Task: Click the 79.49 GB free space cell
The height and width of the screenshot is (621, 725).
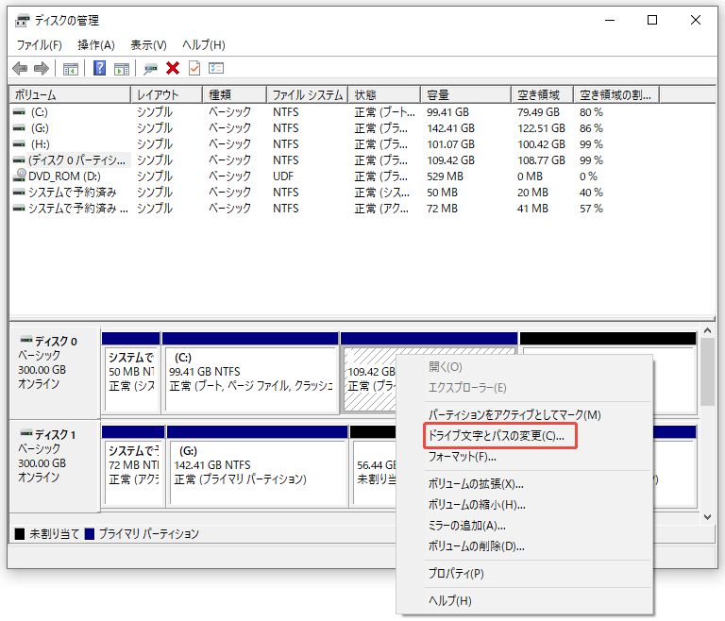Action: tap(538, 112)
